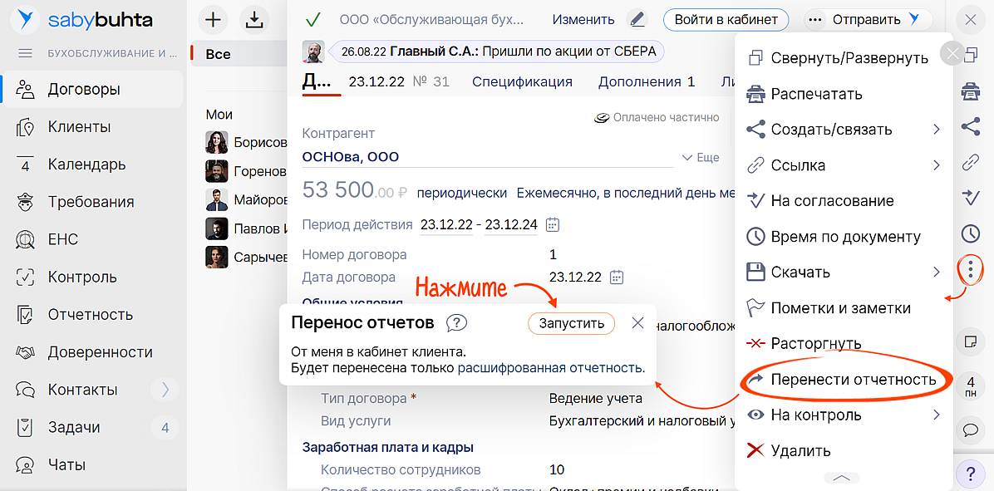Click the plus icon to add contract

[214, 19]
